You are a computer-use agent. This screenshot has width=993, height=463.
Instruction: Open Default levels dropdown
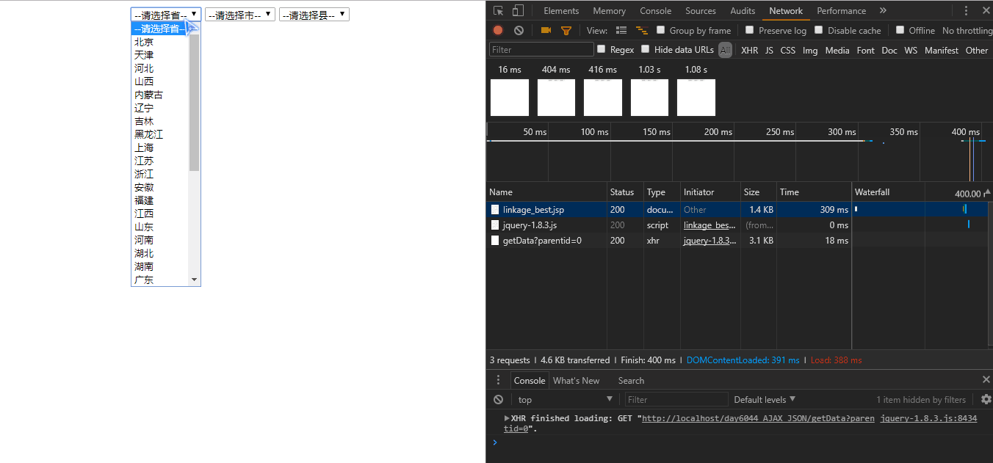click(765, 400)
